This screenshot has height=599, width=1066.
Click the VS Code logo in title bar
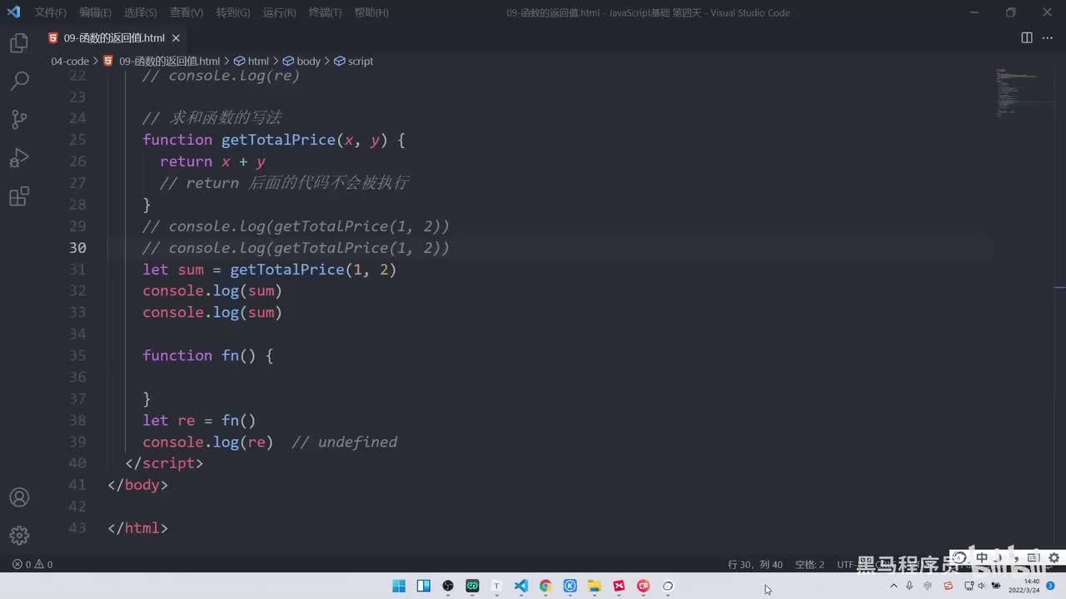click(13, 12)
